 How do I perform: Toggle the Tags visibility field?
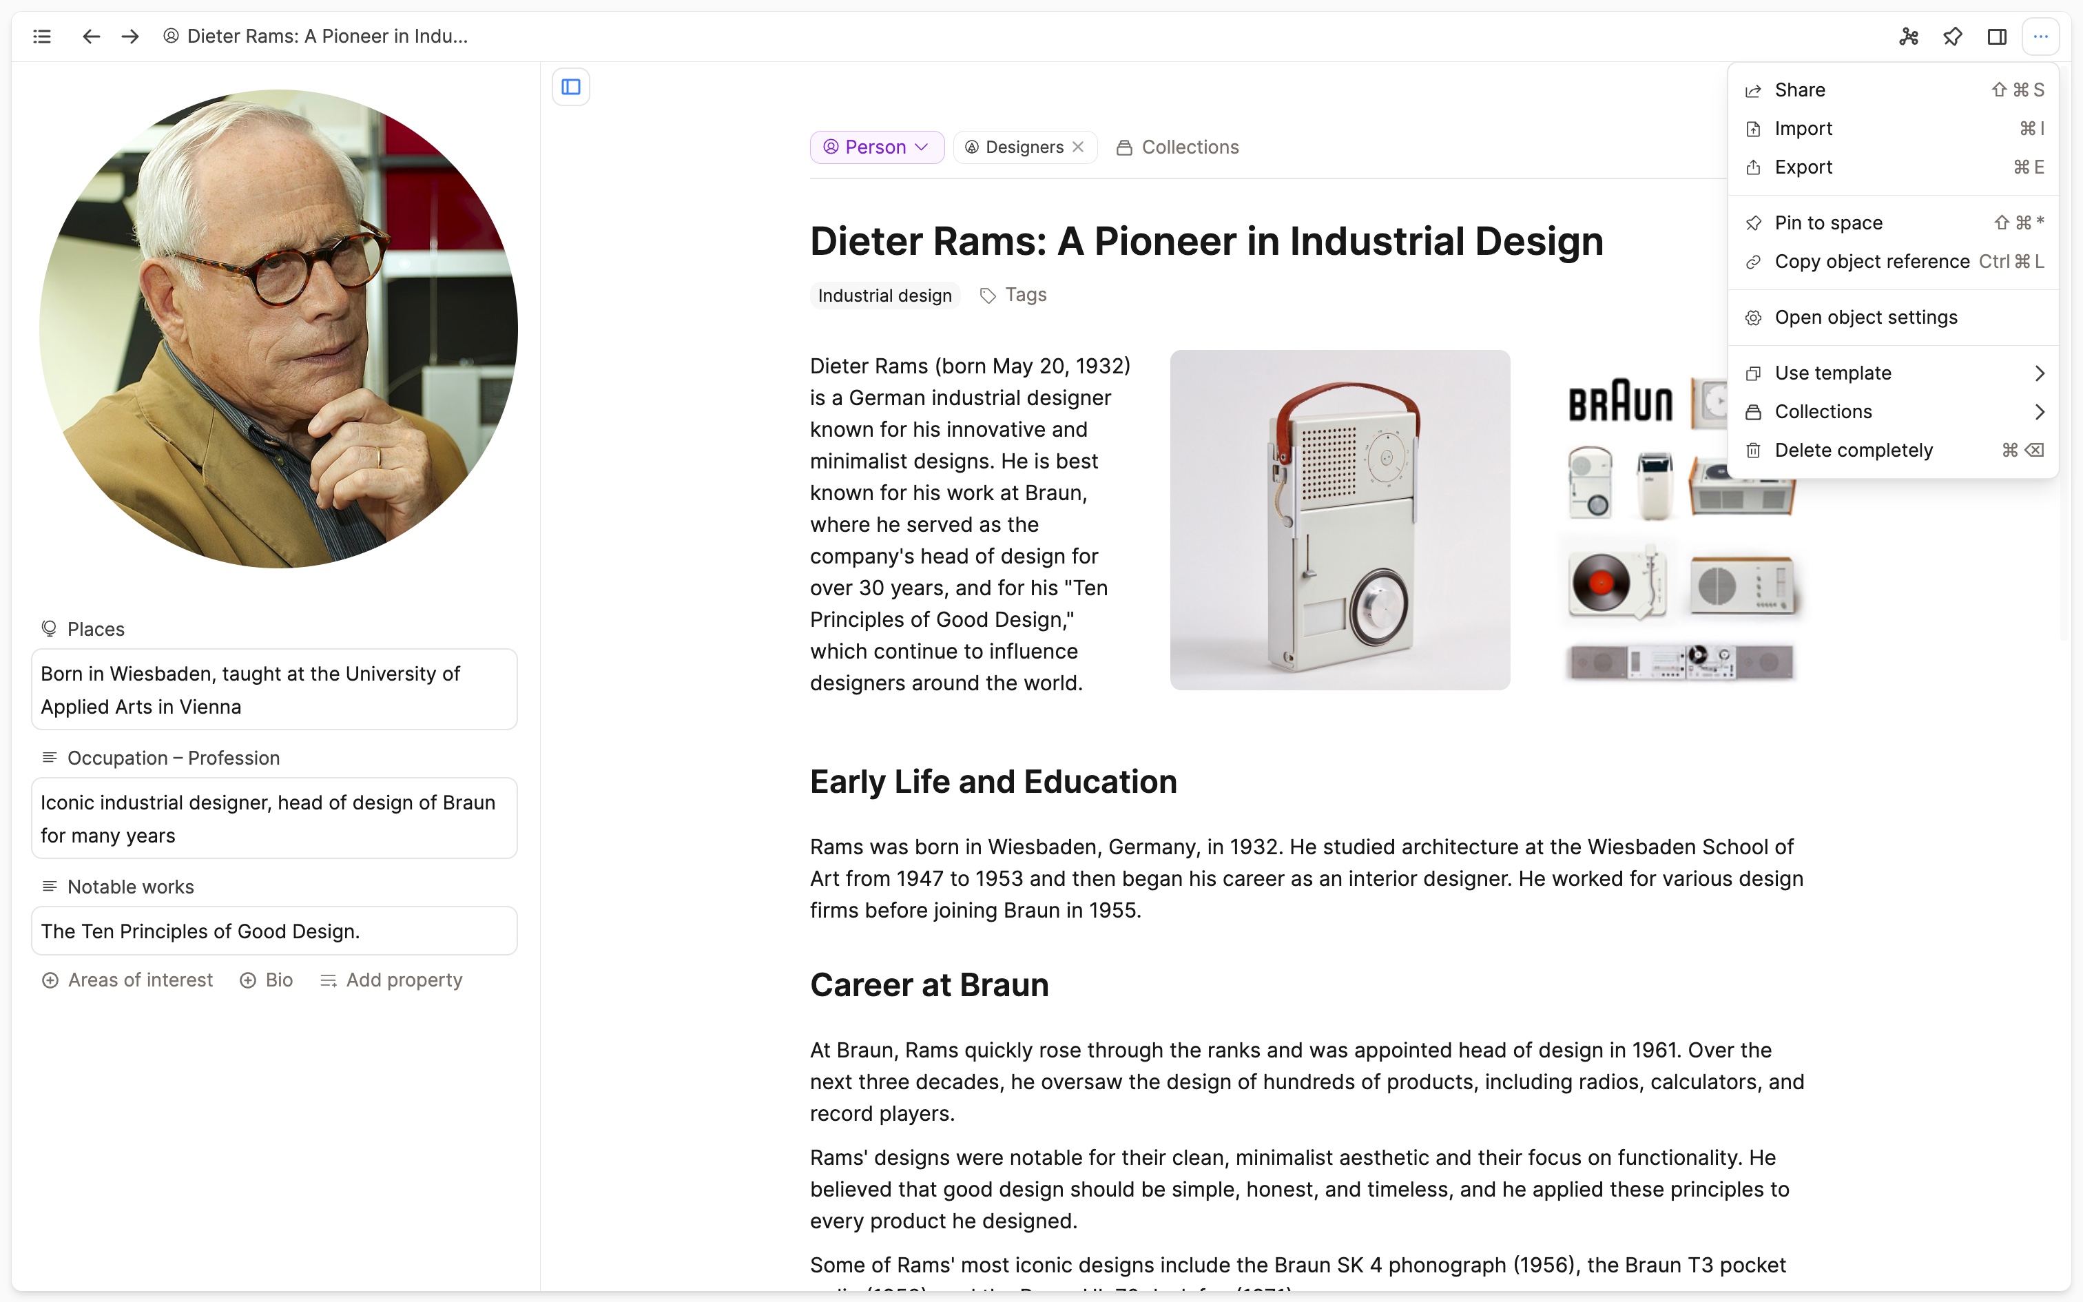[1014, 294]
